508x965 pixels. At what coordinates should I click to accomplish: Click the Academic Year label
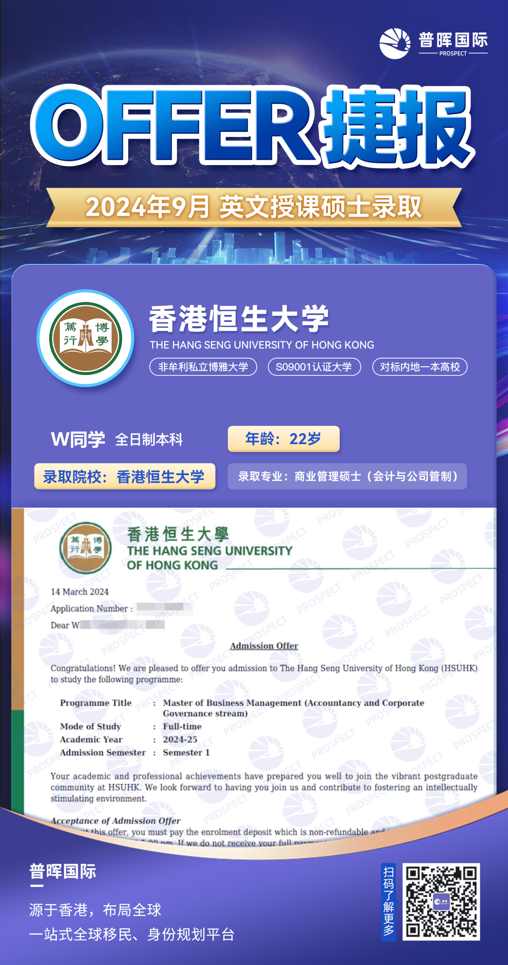pos(91,740)
